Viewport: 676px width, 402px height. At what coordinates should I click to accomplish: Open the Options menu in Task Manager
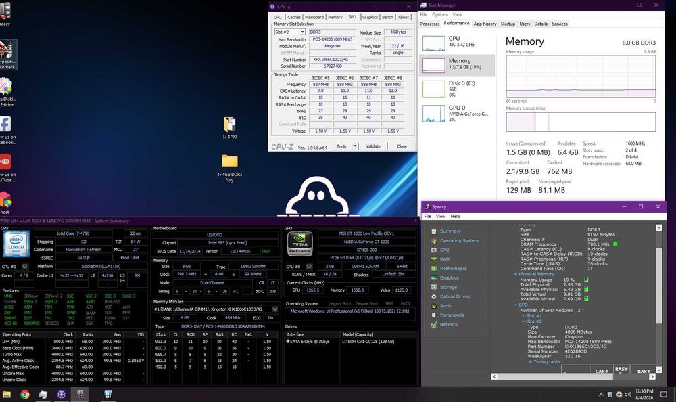click(440, 14)
